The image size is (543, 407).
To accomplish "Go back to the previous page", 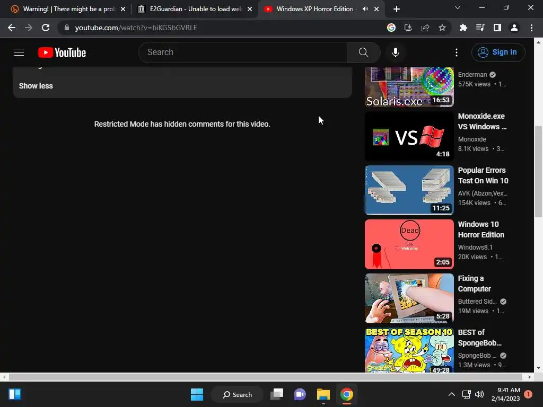I will tap(12, 28).
